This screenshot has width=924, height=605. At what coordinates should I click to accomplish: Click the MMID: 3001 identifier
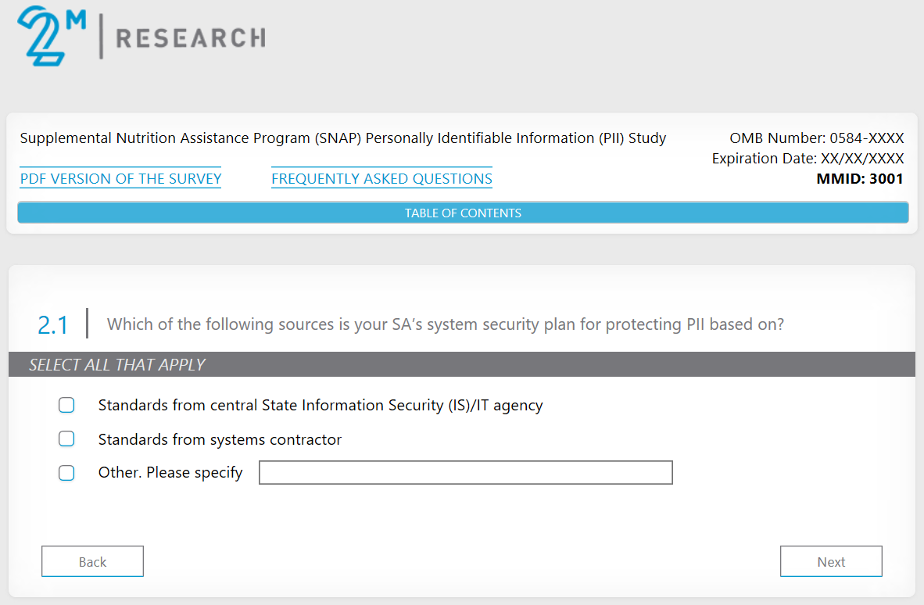859,179
